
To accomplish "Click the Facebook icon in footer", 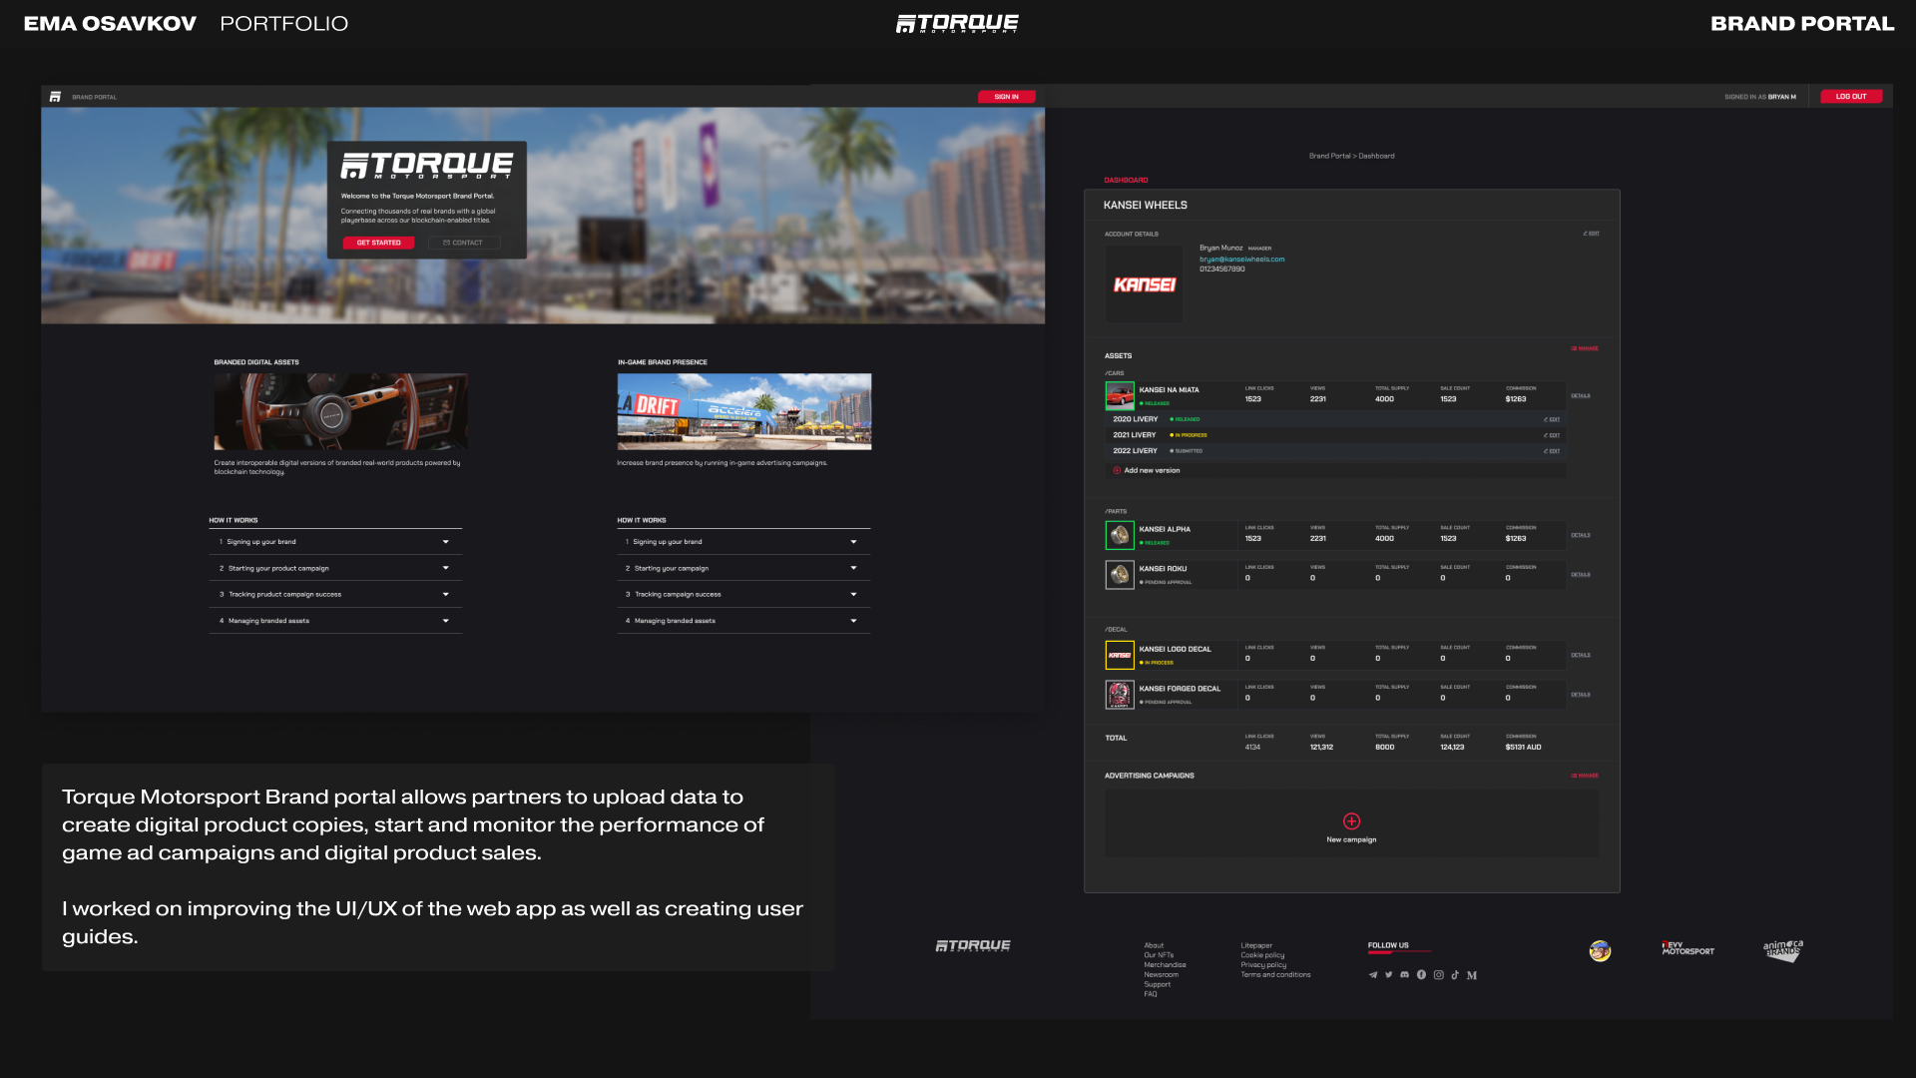I will tap(1421, 975).
